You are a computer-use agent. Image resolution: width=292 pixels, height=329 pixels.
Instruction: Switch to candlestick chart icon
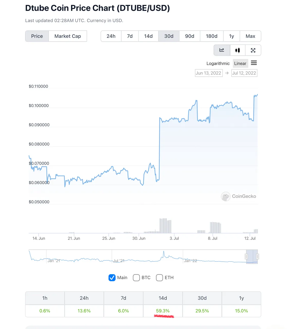click(238, 50)
